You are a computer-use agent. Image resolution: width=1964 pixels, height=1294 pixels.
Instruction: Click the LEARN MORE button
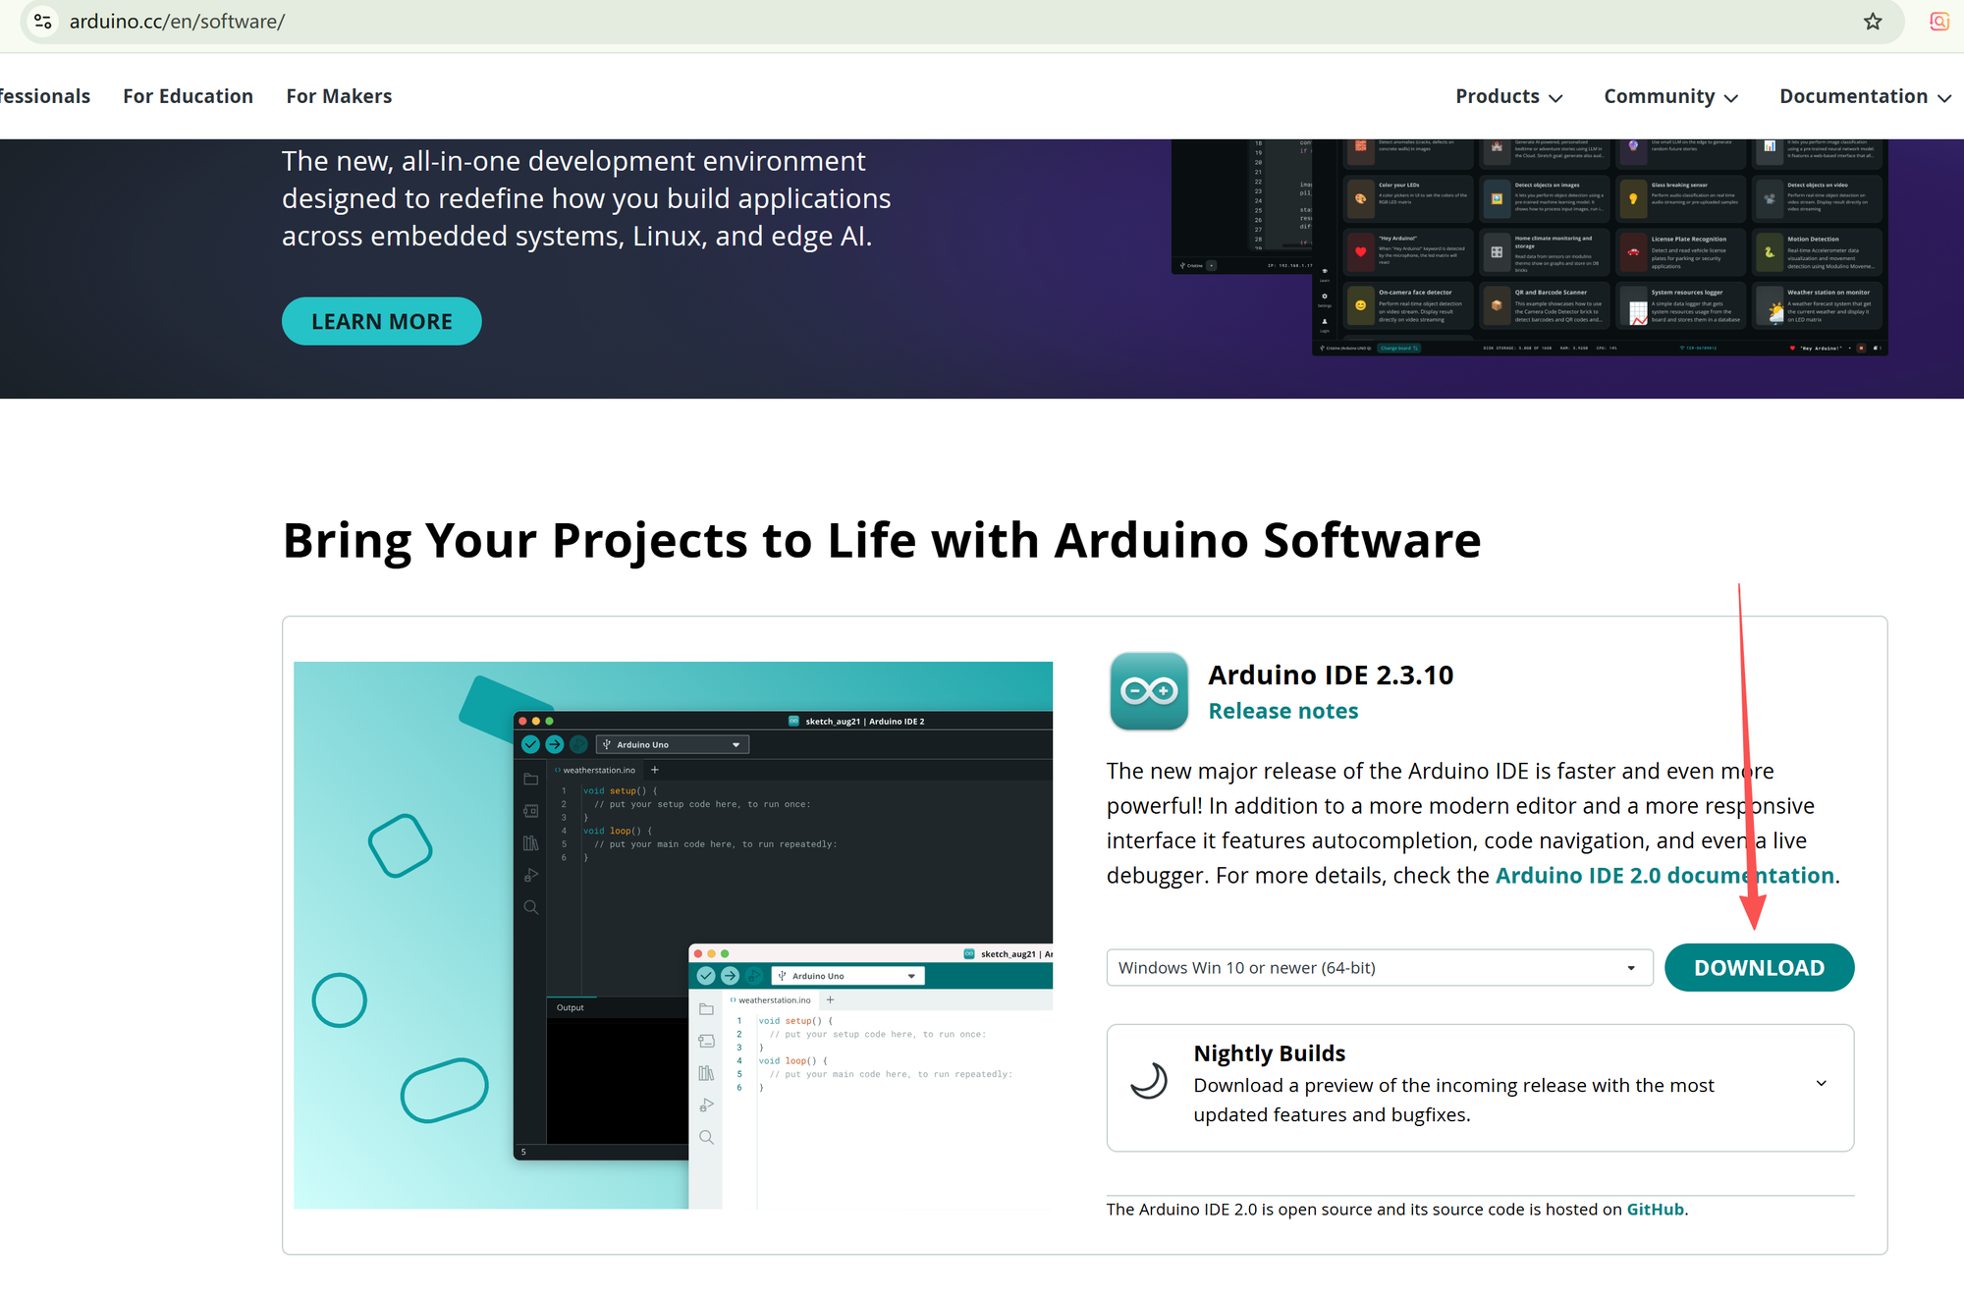point(382,321)
